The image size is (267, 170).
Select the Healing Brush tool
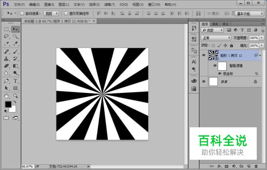point(6,51)
